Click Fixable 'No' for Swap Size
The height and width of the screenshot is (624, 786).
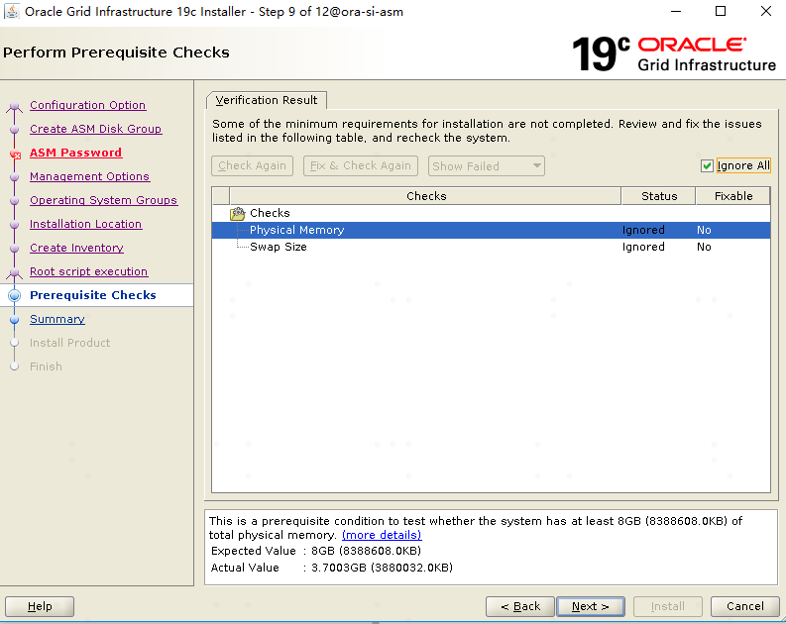[x=704, y=247]
